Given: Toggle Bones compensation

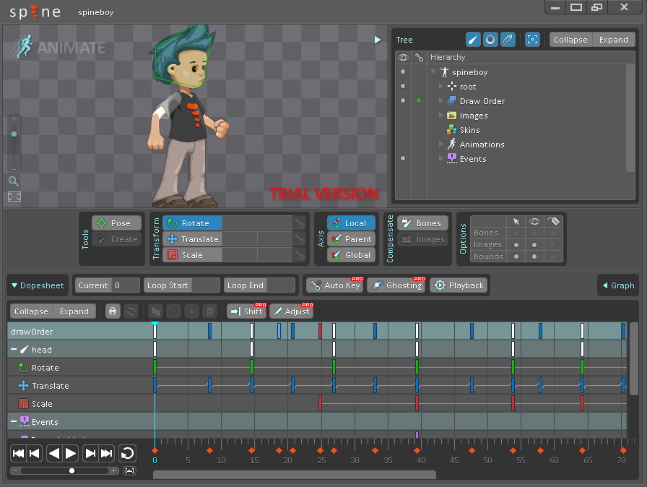Looking at the screenshot, I should [x=423, y=223].
